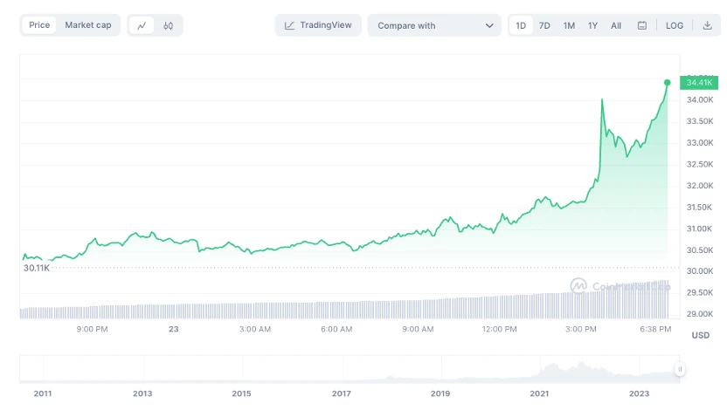727x410 pixels.
Task: Click the 34.41K current price tag
Action: [699, 83]
